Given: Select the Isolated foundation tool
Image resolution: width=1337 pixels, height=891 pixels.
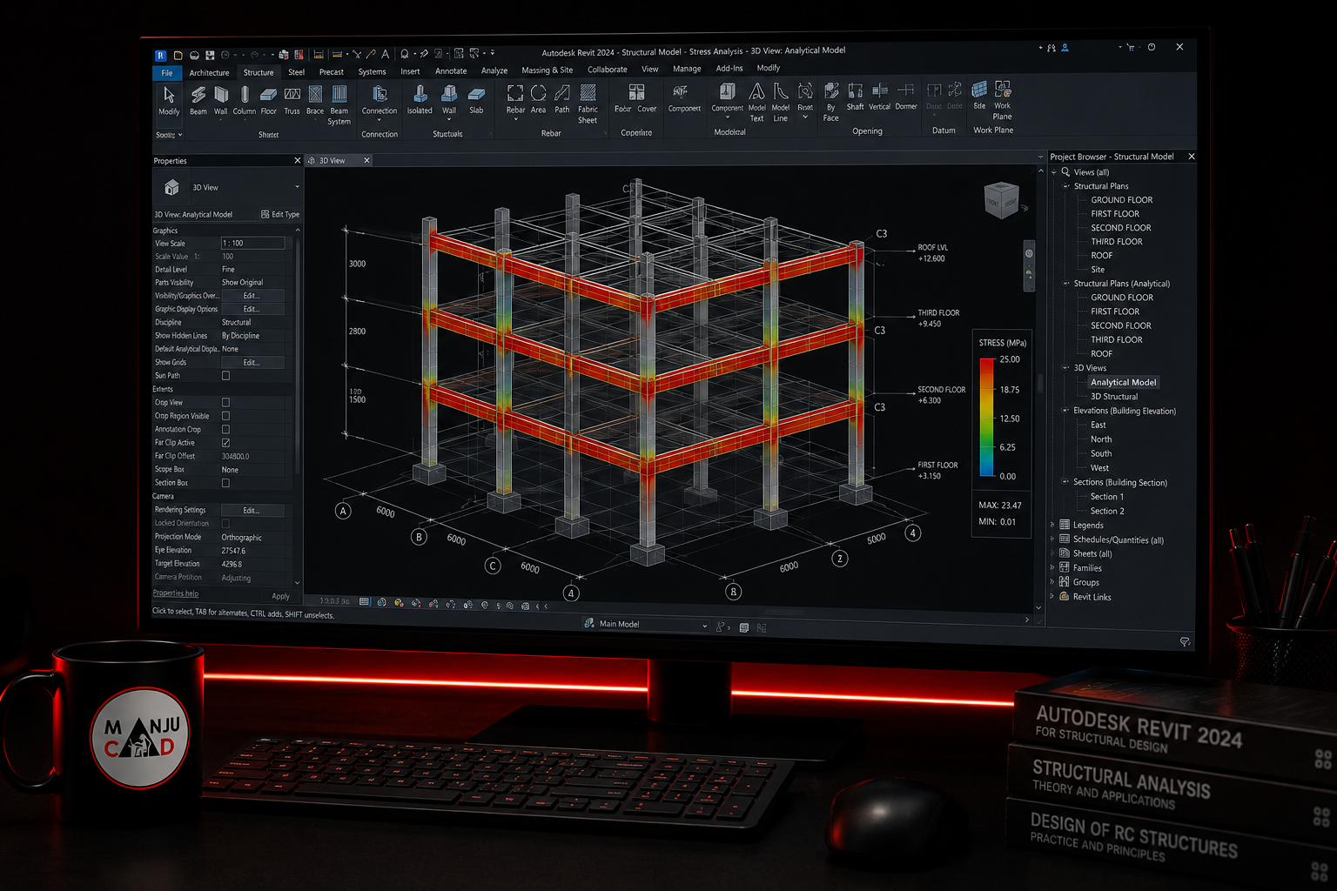Looking at the screenshot, I should [x=420, y=100].
